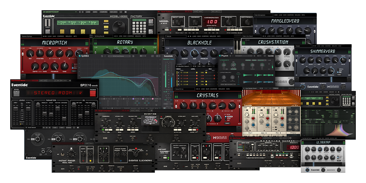Open MangledVerb Dark Atmosphere preset field
This screenshot has height=183, width=366.
pos(264,15)
